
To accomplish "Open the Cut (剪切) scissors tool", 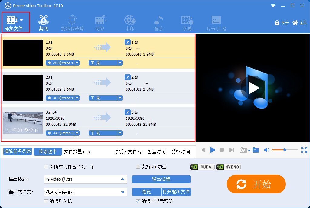I will click(44, 20).
